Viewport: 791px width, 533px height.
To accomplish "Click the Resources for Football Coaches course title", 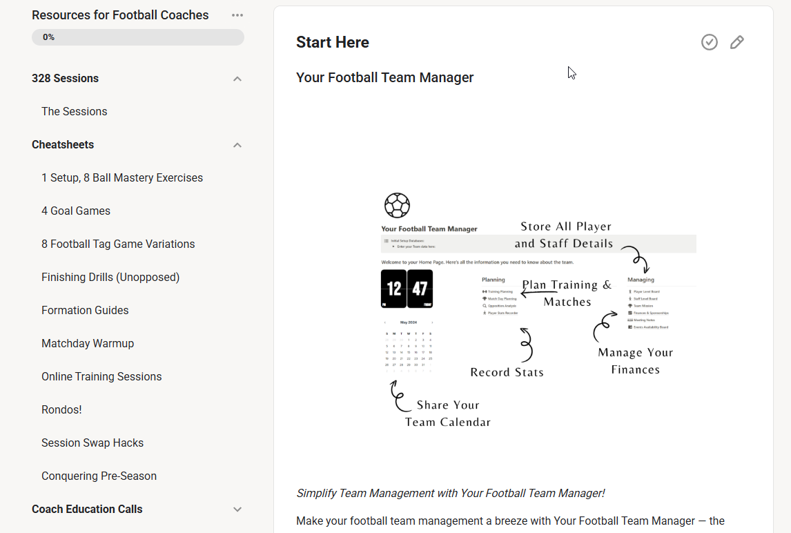I will (120, 14).
